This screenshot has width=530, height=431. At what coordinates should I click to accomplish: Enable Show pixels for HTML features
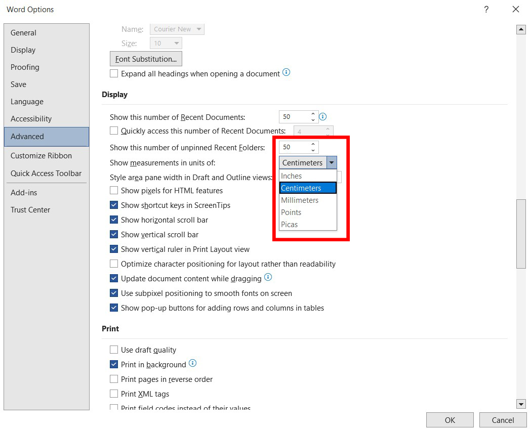pos(114,191)
